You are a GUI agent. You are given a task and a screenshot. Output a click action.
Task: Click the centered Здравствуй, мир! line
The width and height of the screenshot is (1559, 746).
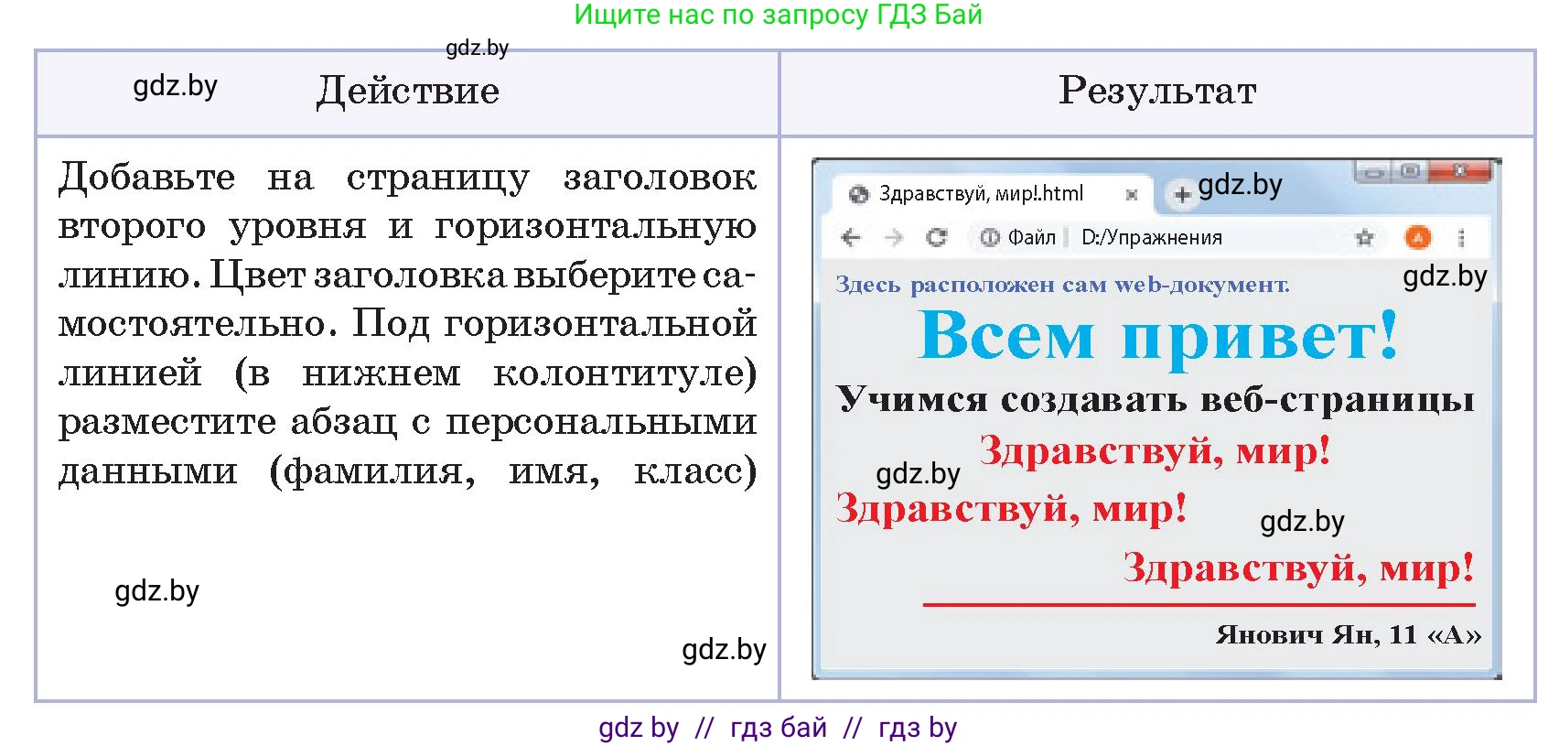click(x=1155, y=451)
